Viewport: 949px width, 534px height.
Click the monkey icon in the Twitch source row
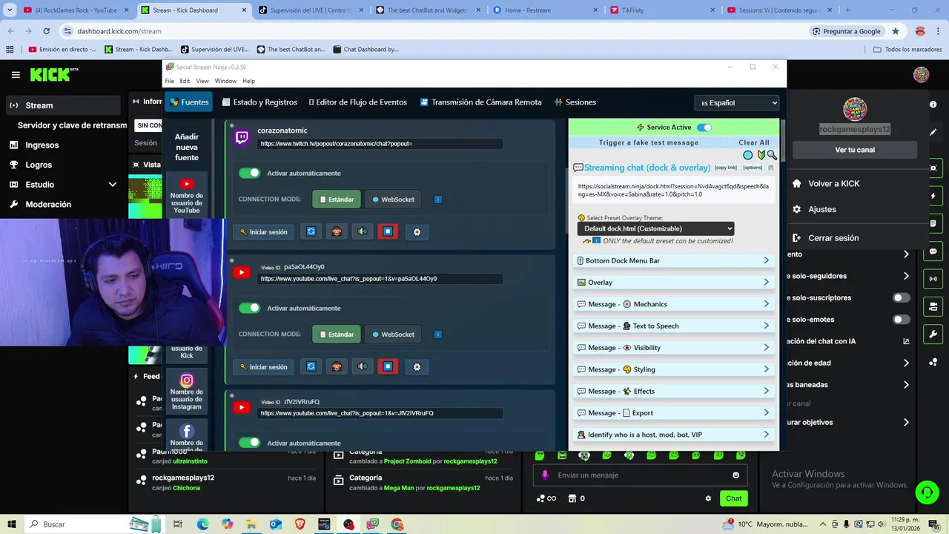(337, 232)
